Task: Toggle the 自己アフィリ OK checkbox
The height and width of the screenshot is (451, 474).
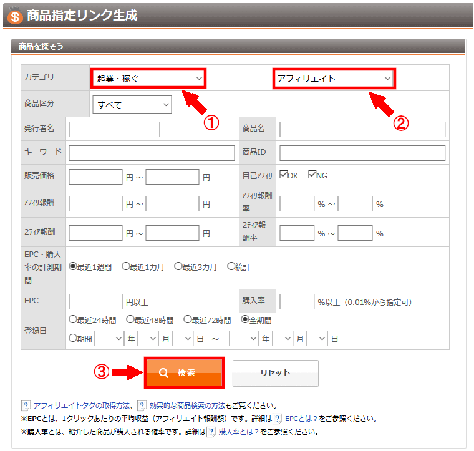Action: 283,175
